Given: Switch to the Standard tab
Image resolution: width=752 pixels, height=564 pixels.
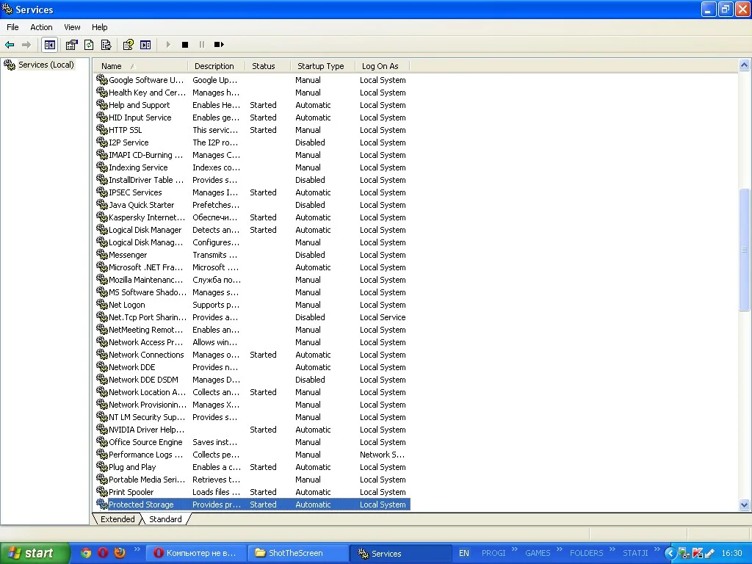Looking at the screenshot, I should click(x=165, y=519).
